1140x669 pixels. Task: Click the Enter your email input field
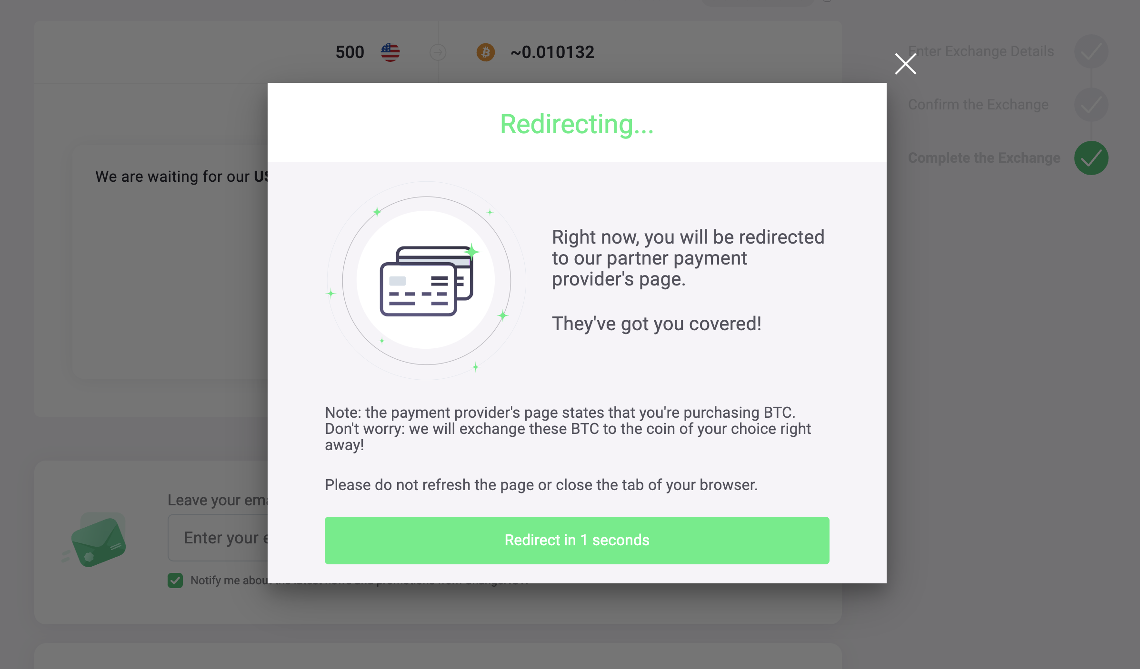218,538
